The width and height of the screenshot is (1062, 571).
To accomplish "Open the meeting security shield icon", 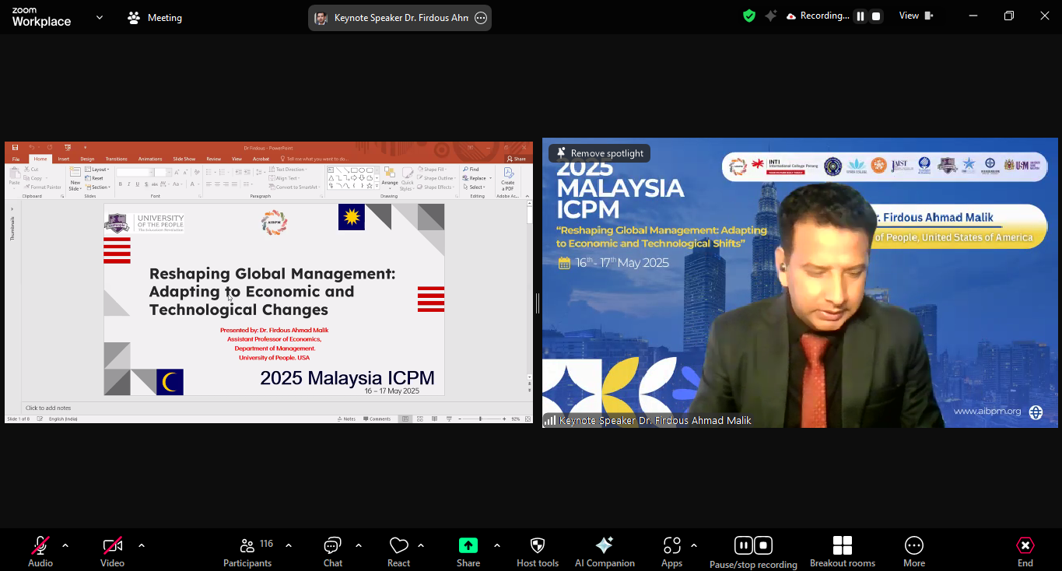I will [749, 16].
